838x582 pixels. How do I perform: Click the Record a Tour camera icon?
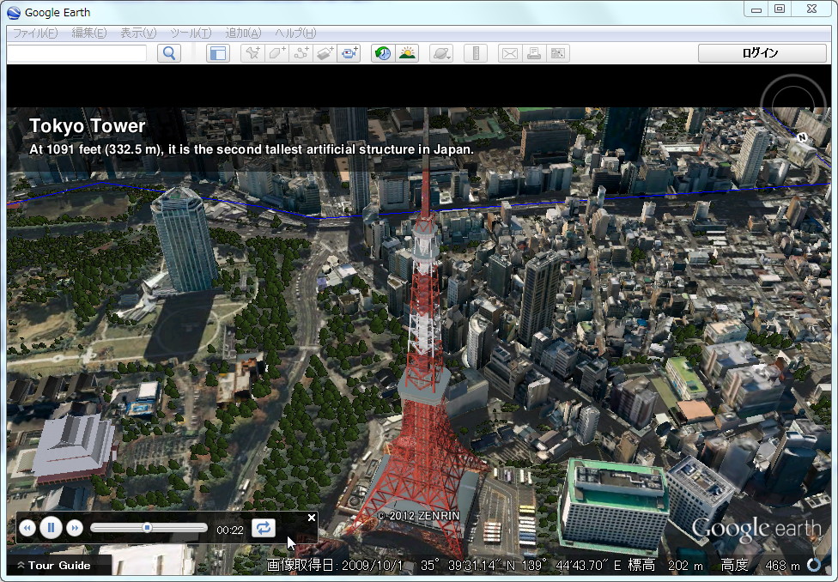[349, 53]
